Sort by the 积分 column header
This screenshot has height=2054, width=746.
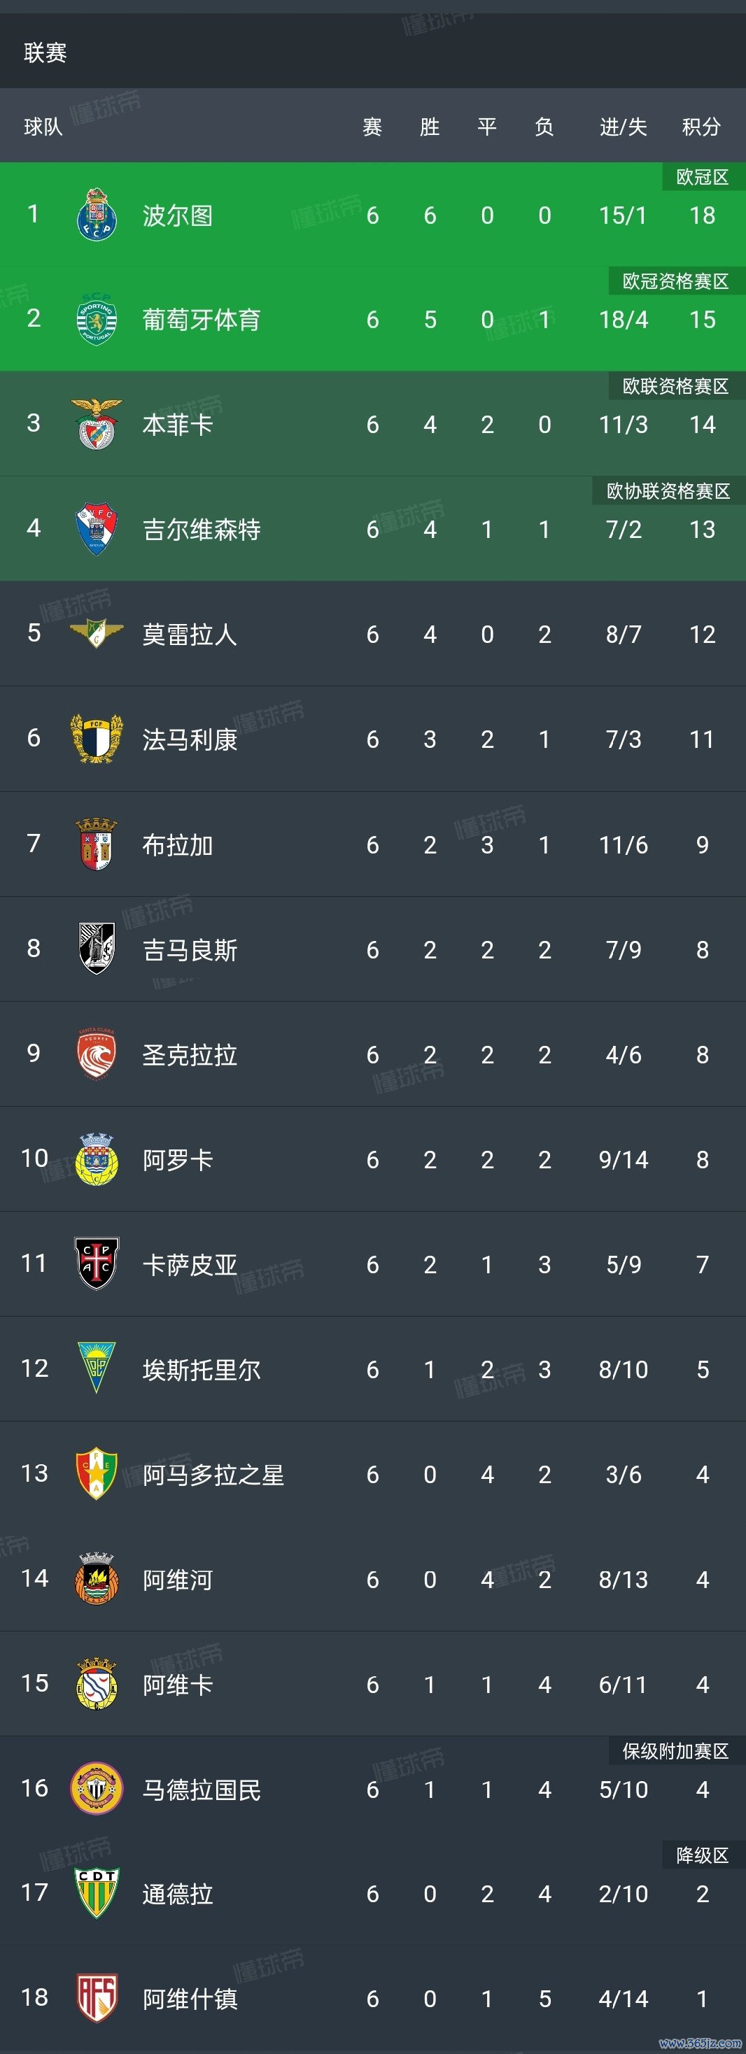(x=701, y=127)
